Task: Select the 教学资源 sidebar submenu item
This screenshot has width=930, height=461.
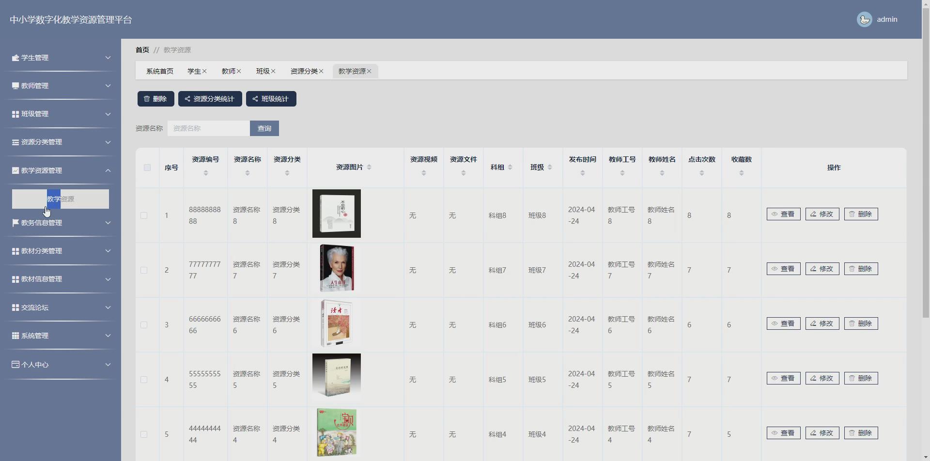Action: click(x=61, y=199)
